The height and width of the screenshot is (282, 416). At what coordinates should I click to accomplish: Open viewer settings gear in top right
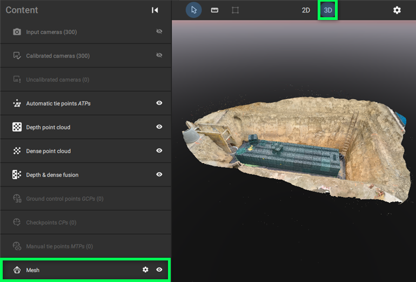point(397,10)
